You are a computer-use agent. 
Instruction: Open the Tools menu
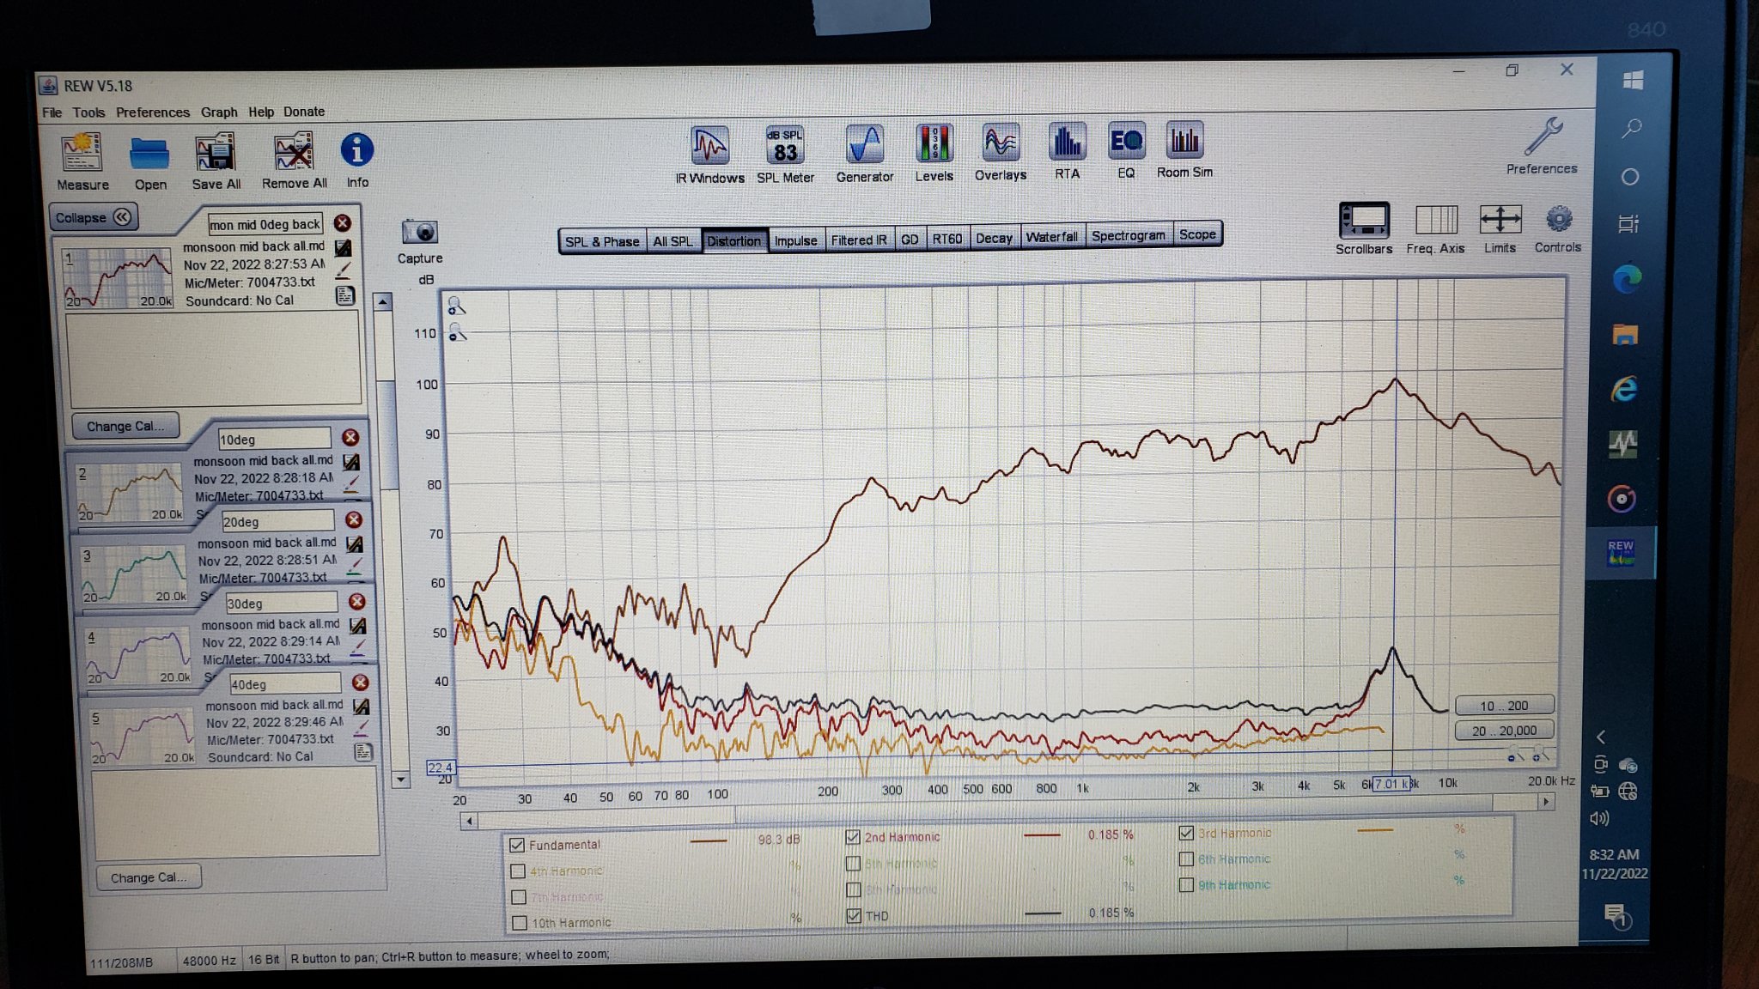tap(88, 112)
